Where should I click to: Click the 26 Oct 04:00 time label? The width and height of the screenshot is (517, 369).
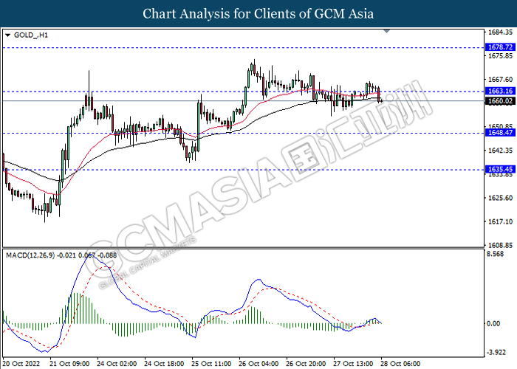258,364
